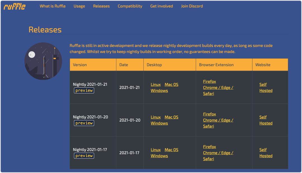This screenshot has width=302, height=173.
Task: Click the preview badge under Nightly 2021-01-17
Action: coord(84,156)
